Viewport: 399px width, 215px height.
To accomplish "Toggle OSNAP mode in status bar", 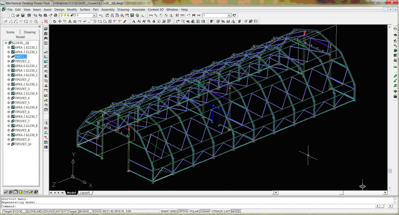I will click(x=206, y=211).
